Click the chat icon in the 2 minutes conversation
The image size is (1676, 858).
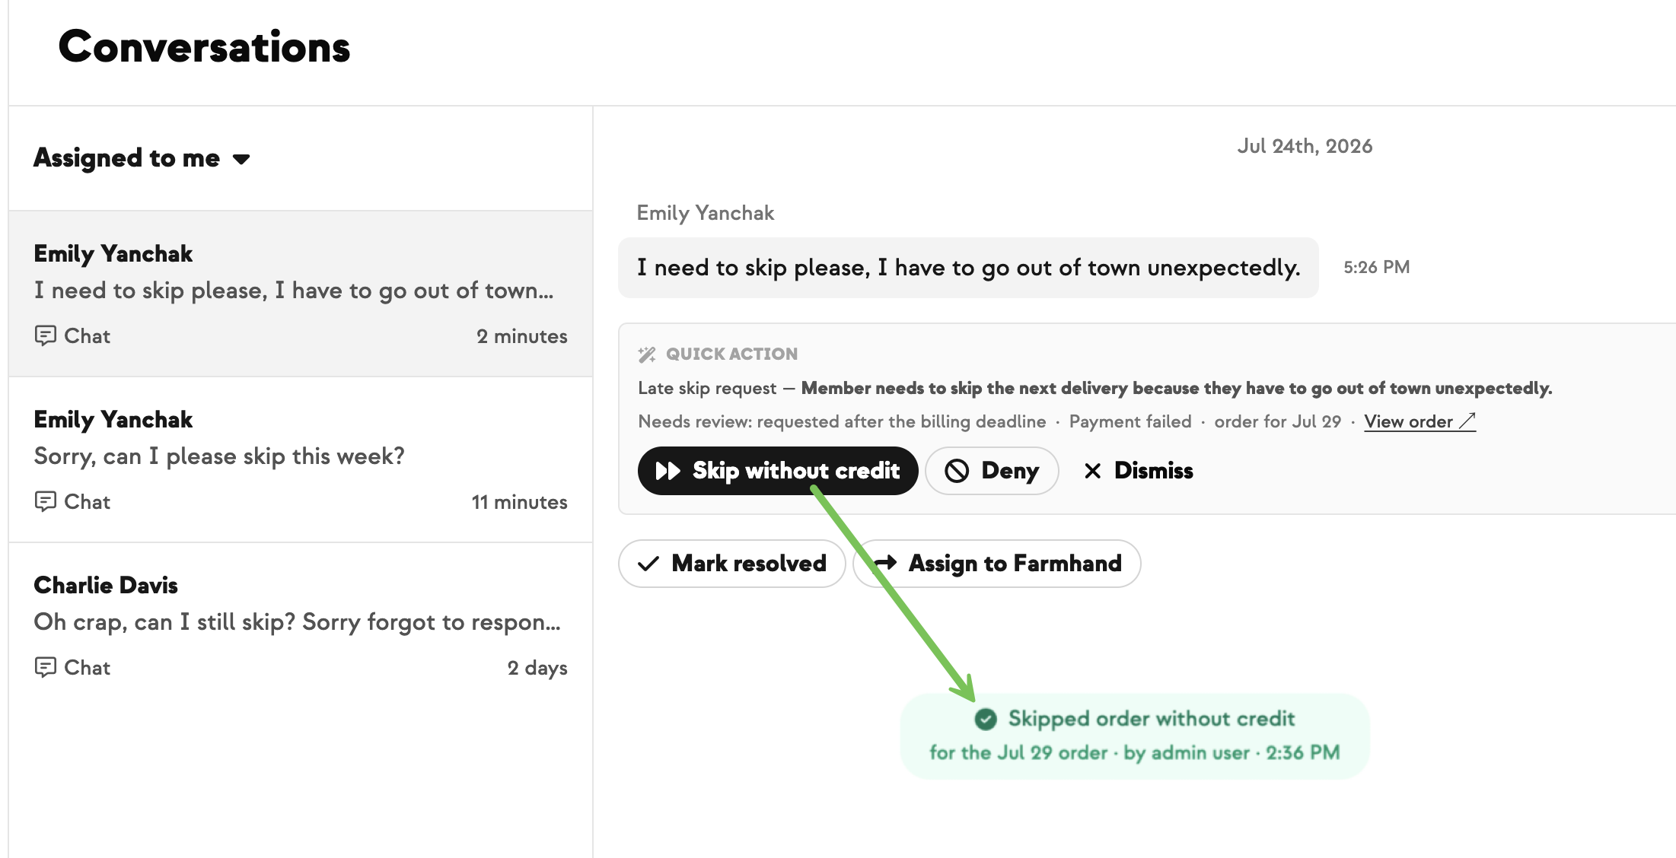coord(46,335)
